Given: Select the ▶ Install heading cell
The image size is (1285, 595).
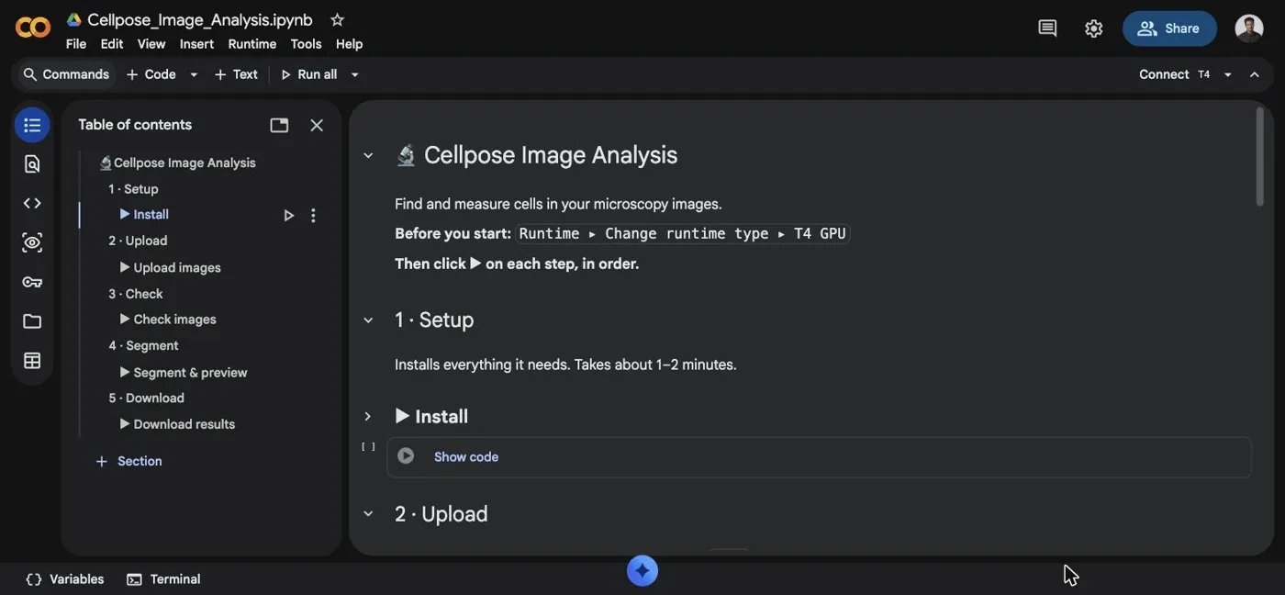Looking at the screenshot, I should point(432,417).
